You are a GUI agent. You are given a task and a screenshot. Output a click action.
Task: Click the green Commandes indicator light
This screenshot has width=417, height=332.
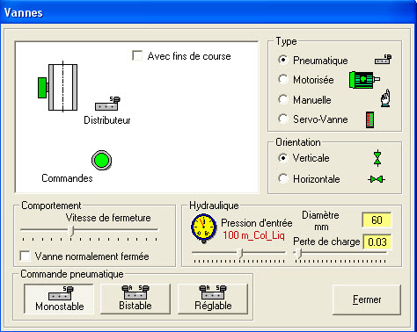click(x=101, y=160)
